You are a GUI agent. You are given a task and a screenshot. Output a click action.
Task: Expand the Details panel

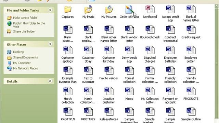click(50, 81)
